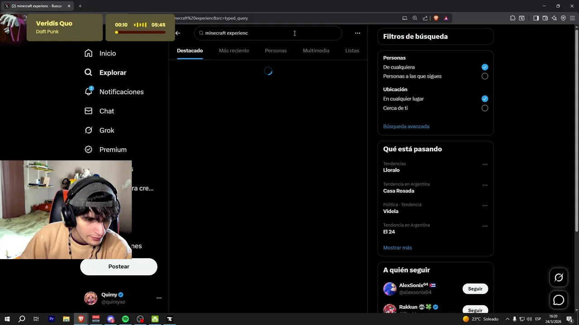Click the Postear button
579x325 pixels.
[x=119, y=266]
